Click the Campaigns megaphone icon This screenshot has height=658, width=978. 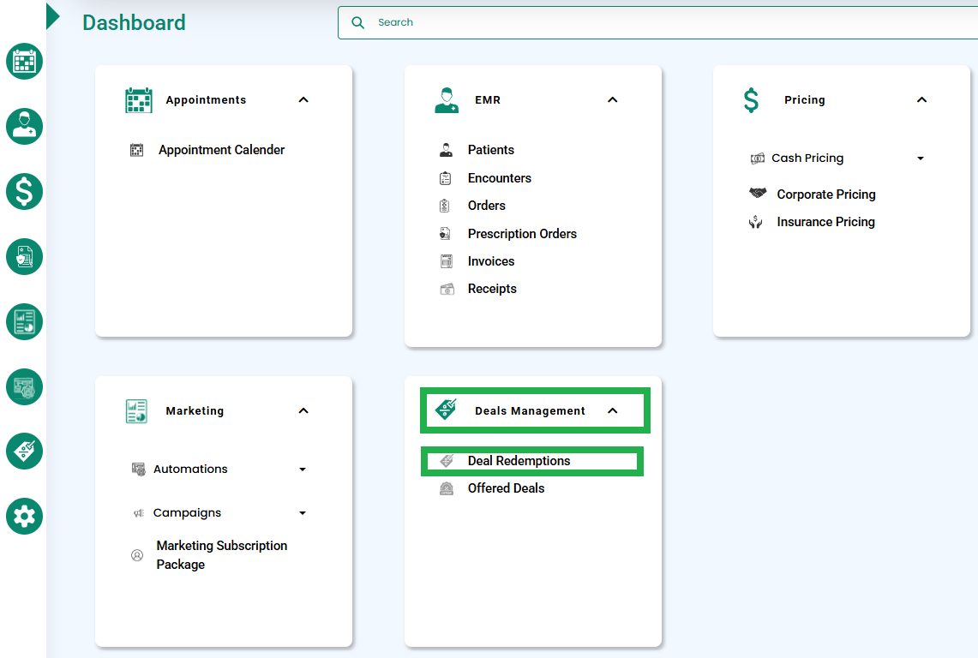click(x=139, y=512)
